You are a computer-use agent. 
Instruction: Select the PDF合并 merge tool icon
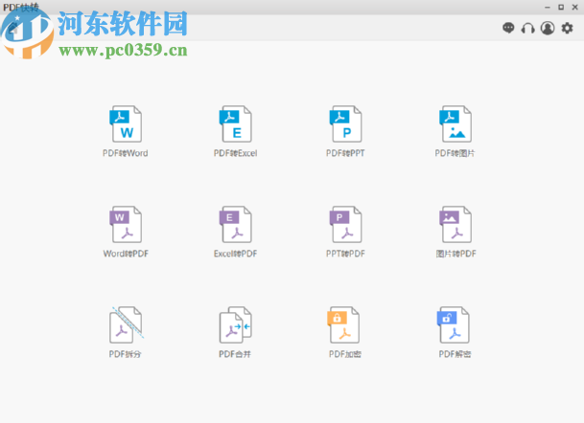click(x=235, y=324)
